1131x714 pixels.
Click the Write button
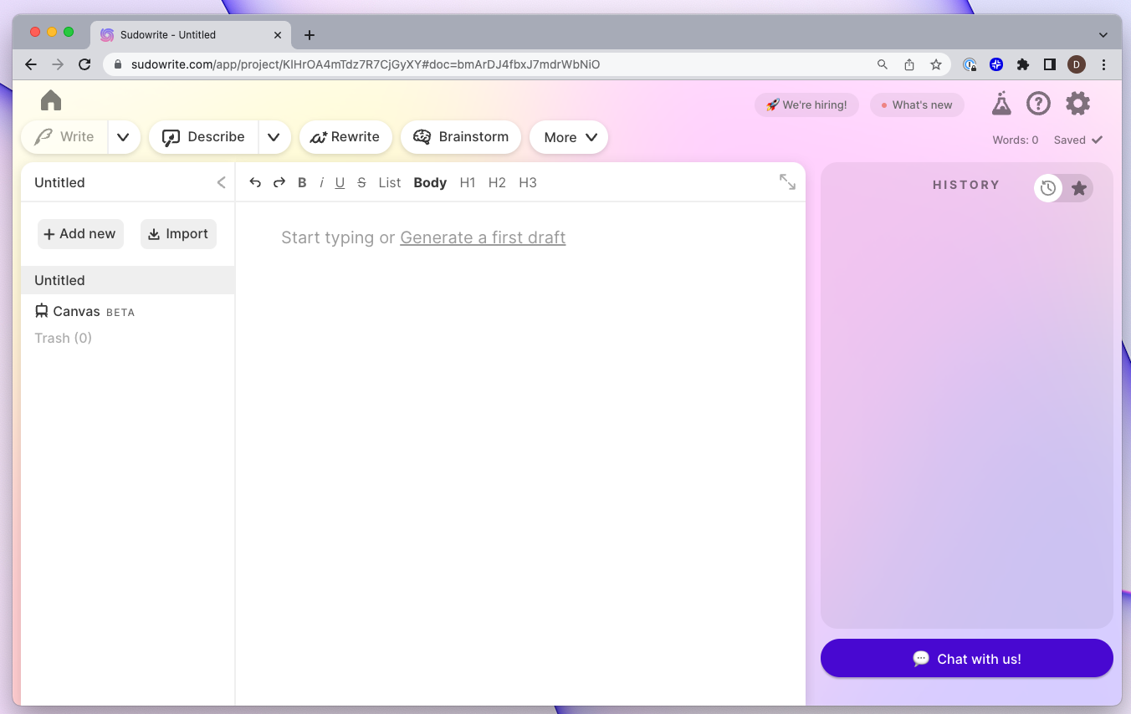(64, 137)
